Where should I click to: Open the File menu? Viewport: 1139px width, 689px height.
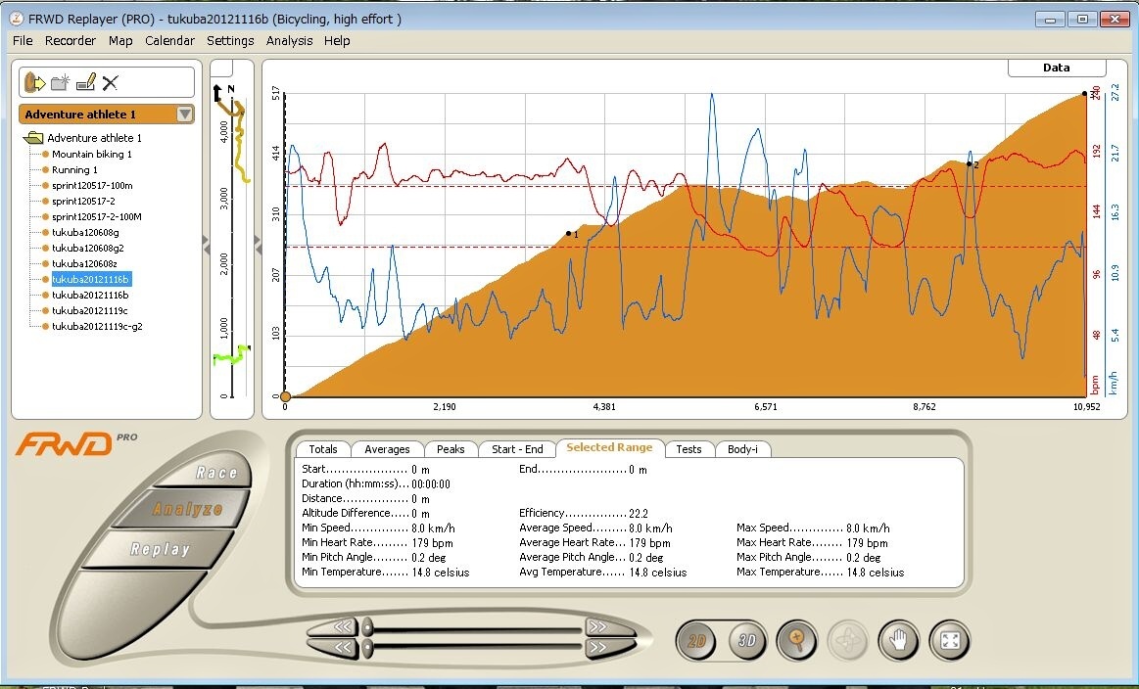(x=23, y=41)
